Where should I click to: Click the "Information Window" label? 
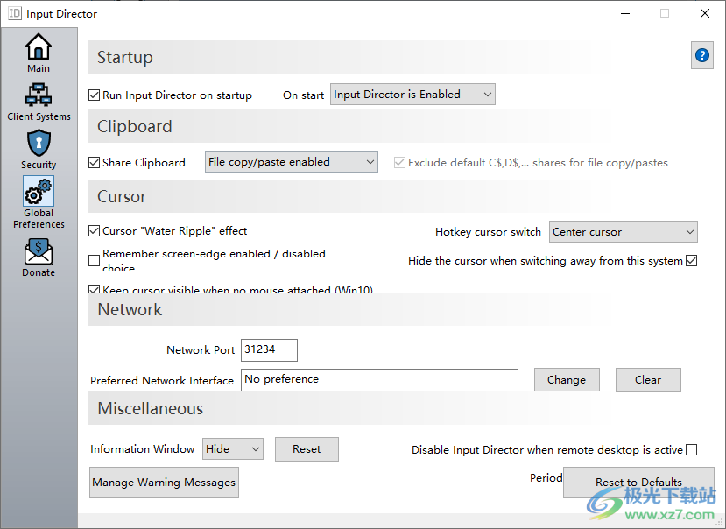(x=143, y=449)
